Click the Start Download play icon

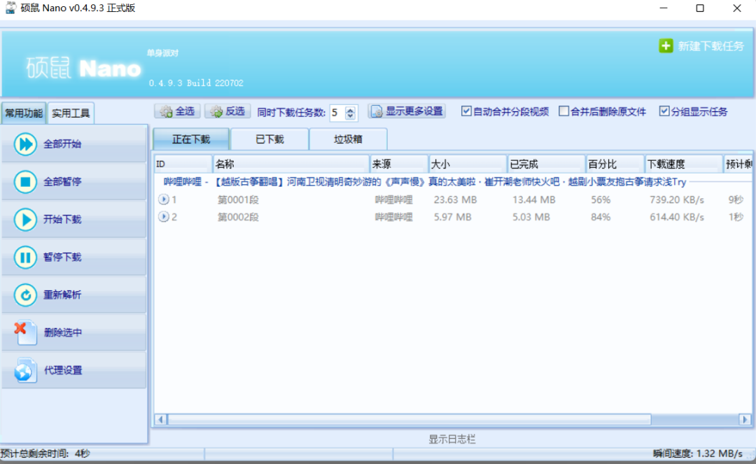tap(25, 219)
